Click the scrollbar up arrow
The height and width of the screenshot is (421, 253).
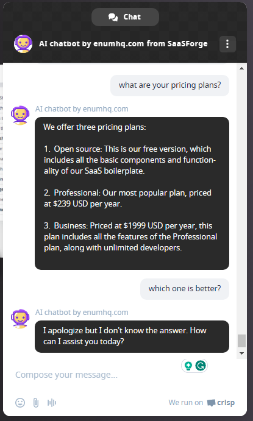(241, 68)
